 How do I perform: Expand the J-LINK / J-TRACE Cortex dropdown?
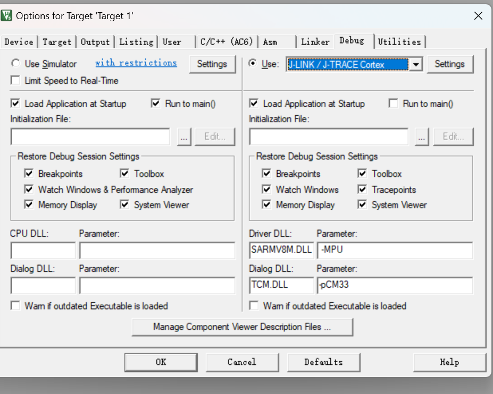416,64
